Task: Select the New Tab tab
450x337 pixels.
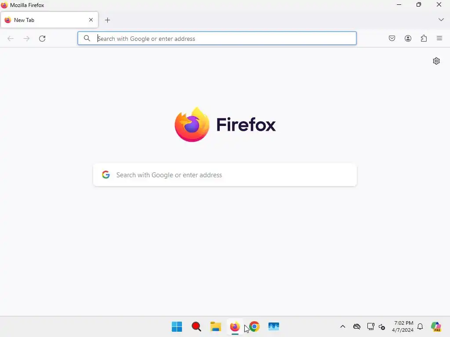Action: (49, 20)
